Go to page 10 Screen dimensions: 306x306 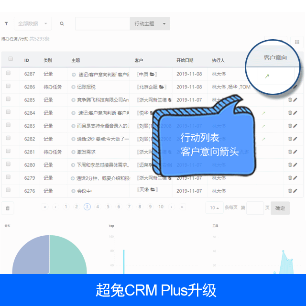tap(161, 207)
